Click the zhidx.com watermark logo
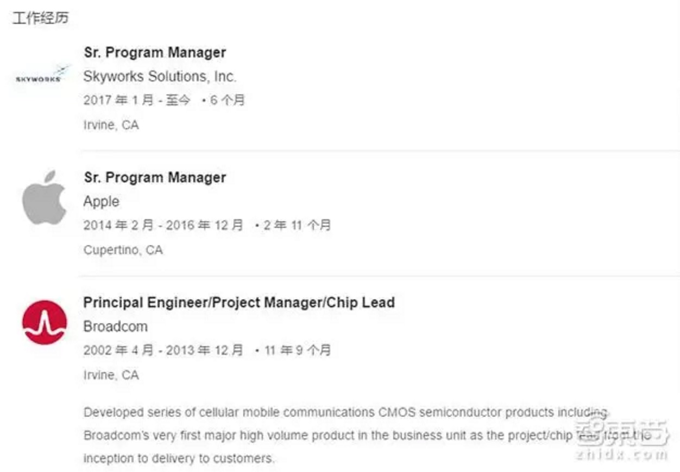 pyautogui.click(x=621, y=441)
